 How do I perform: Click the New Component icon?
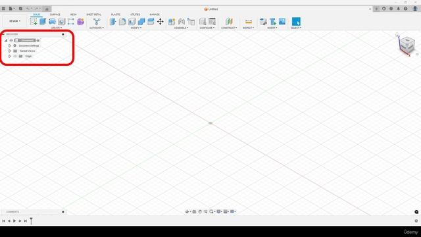(x=172, y=22)
